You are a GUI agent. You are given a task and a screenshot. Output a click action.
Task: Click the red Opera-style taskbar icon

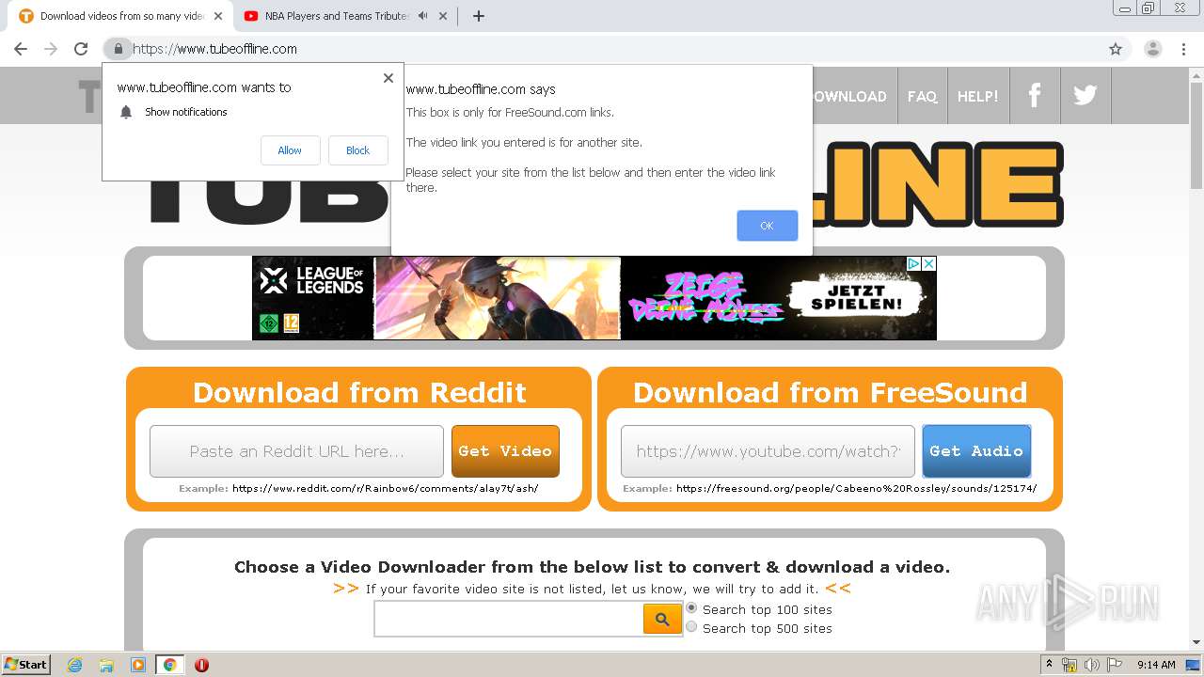(x=201, y=665)
